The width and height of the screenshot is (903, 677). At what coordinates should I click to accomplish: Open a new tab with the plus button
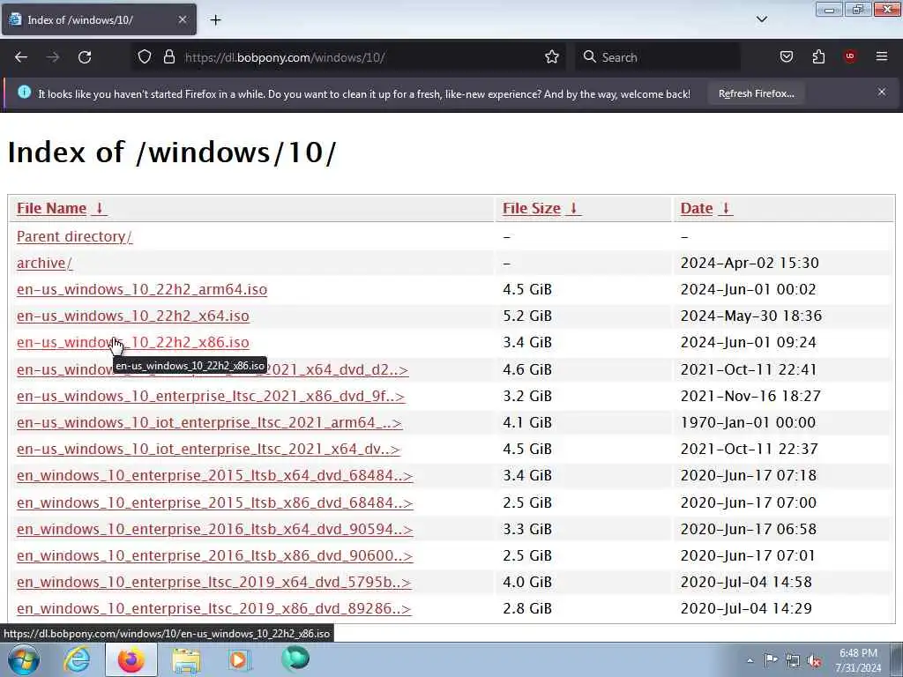tap(215, 20)
